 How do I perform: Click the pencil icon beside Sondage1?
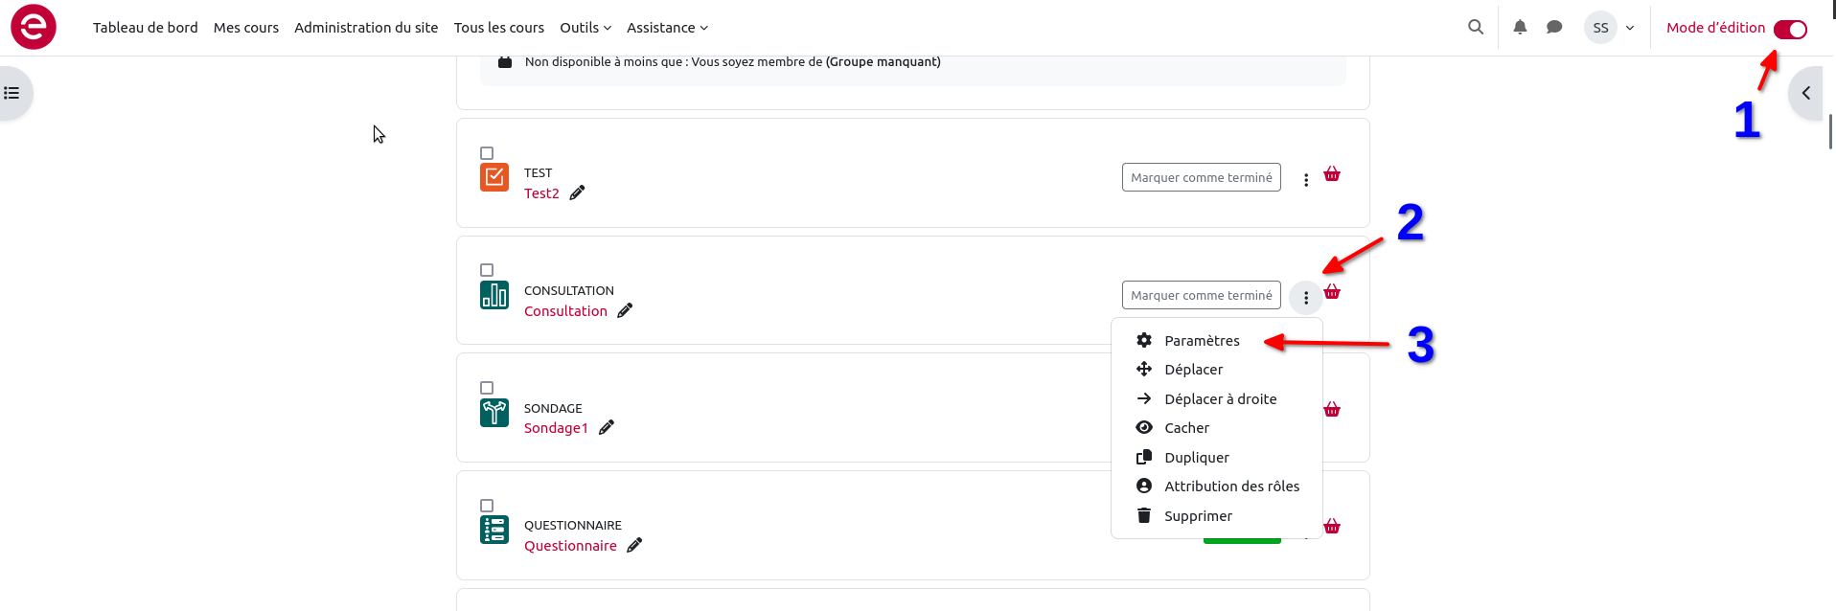point(607,427)
